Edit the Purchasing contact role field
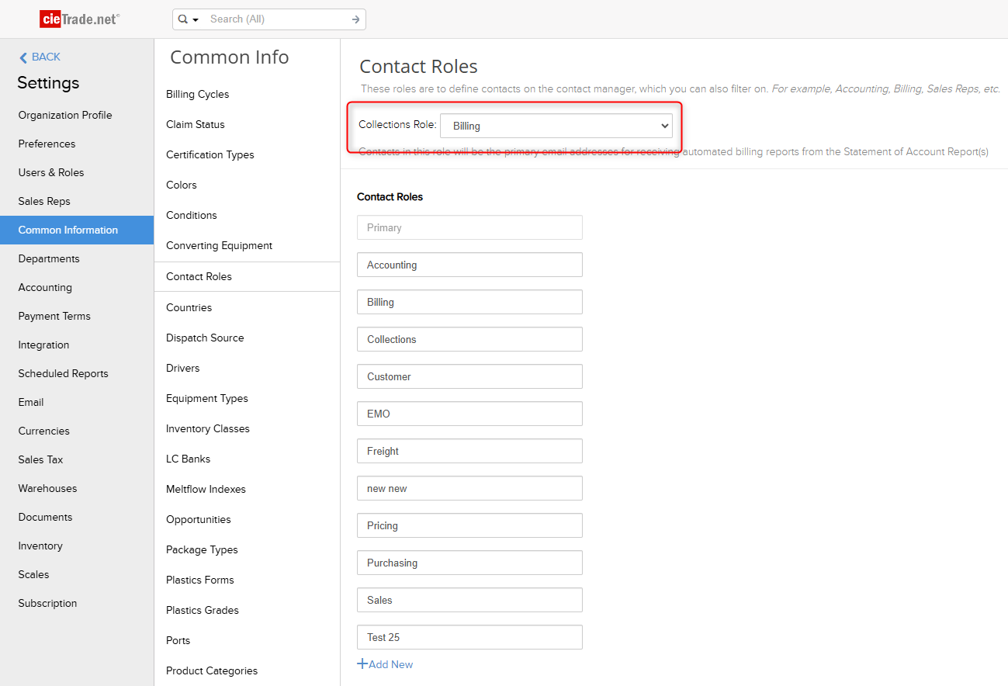 pyautogui.click(x=469, y=563)
